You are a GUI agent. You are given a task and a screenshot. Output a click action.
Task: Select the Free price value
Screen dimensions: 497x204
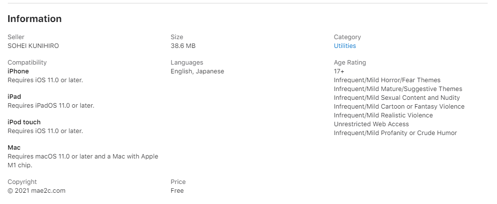coord(177,191)
